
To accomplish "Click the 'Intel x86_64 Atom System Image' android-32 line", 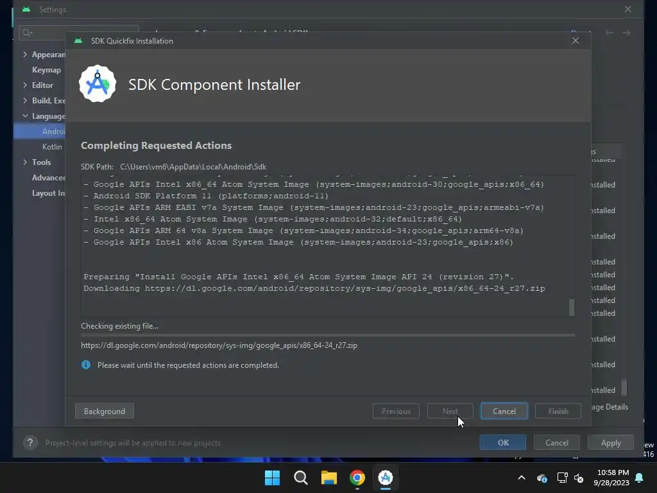I will pyautogui.click(x=273, y=219).
